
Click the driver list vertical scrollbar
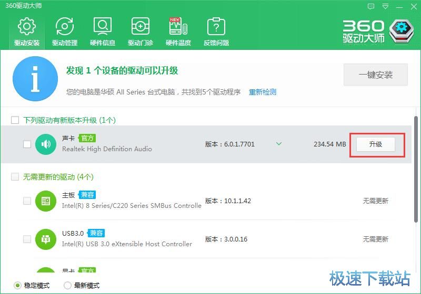pos(416,169)
